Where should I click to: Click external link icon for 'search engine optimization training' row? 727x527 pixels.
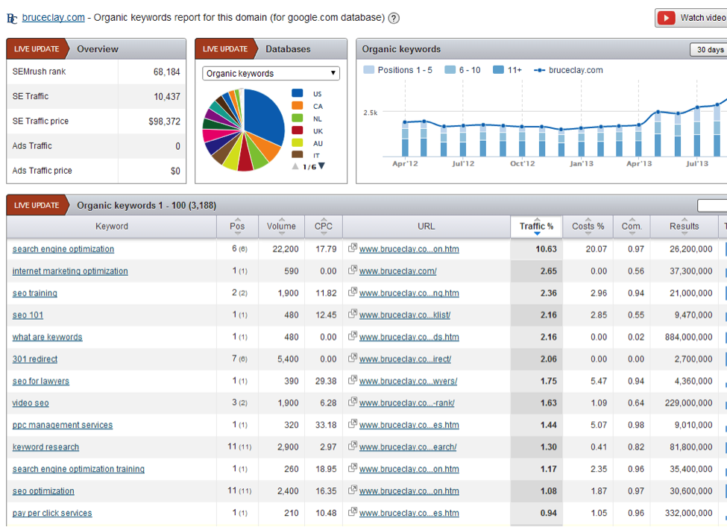[353, 467]
